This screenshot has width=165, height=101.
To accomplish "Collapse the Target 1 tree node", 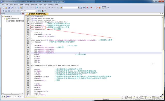I will click(x=2, y=16).
